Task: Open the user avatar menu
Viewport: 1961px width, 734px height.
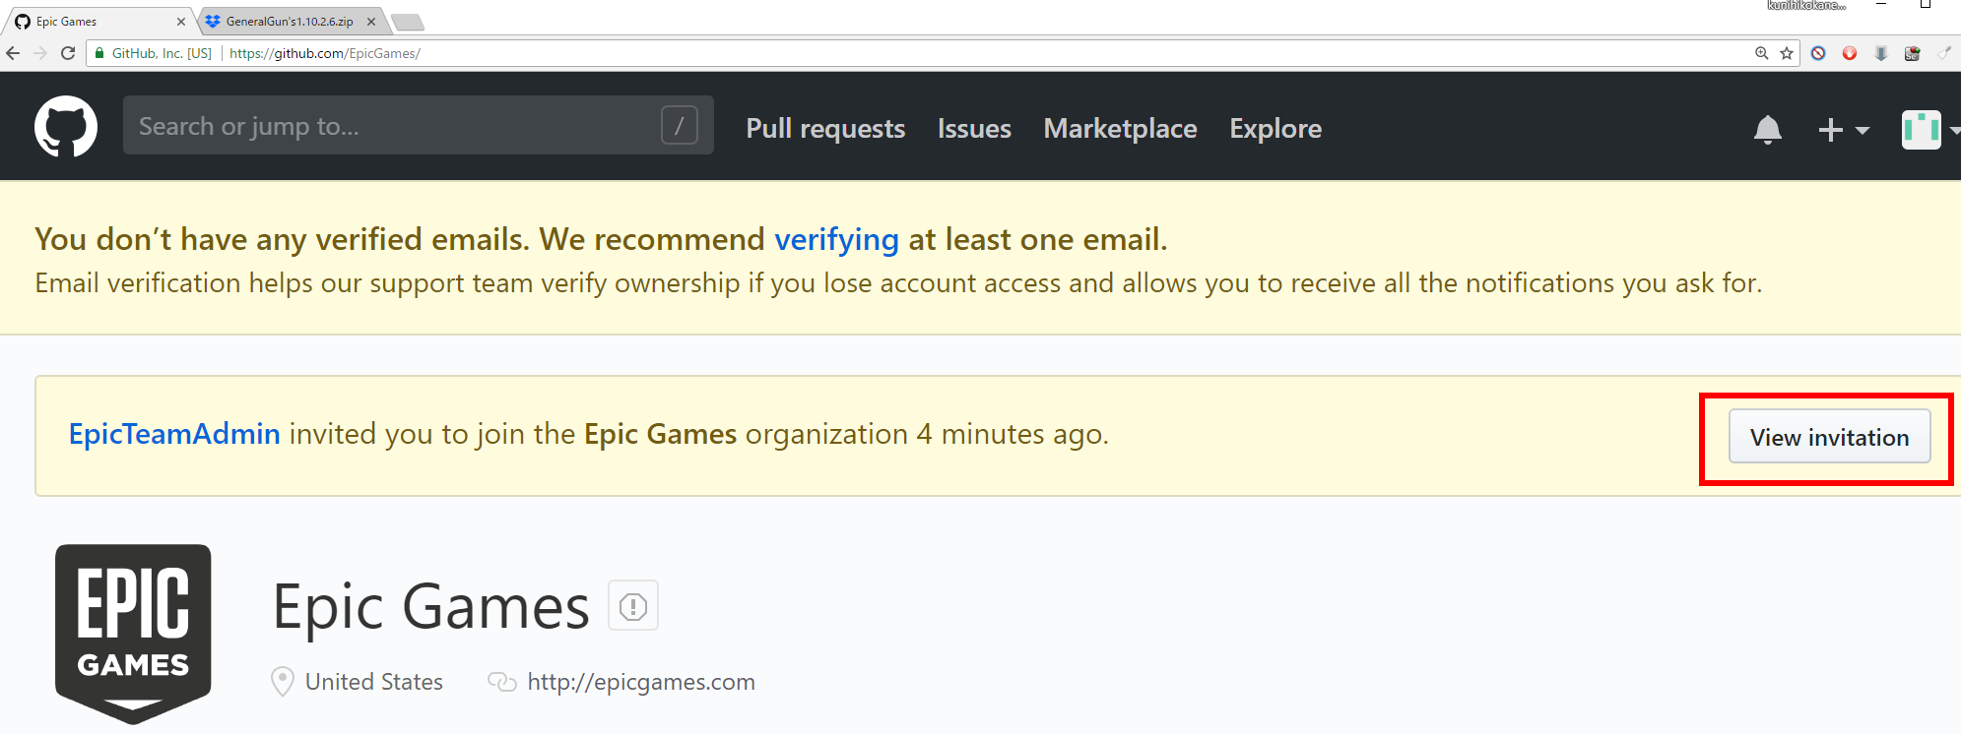Action: [x=1929, y=129]
